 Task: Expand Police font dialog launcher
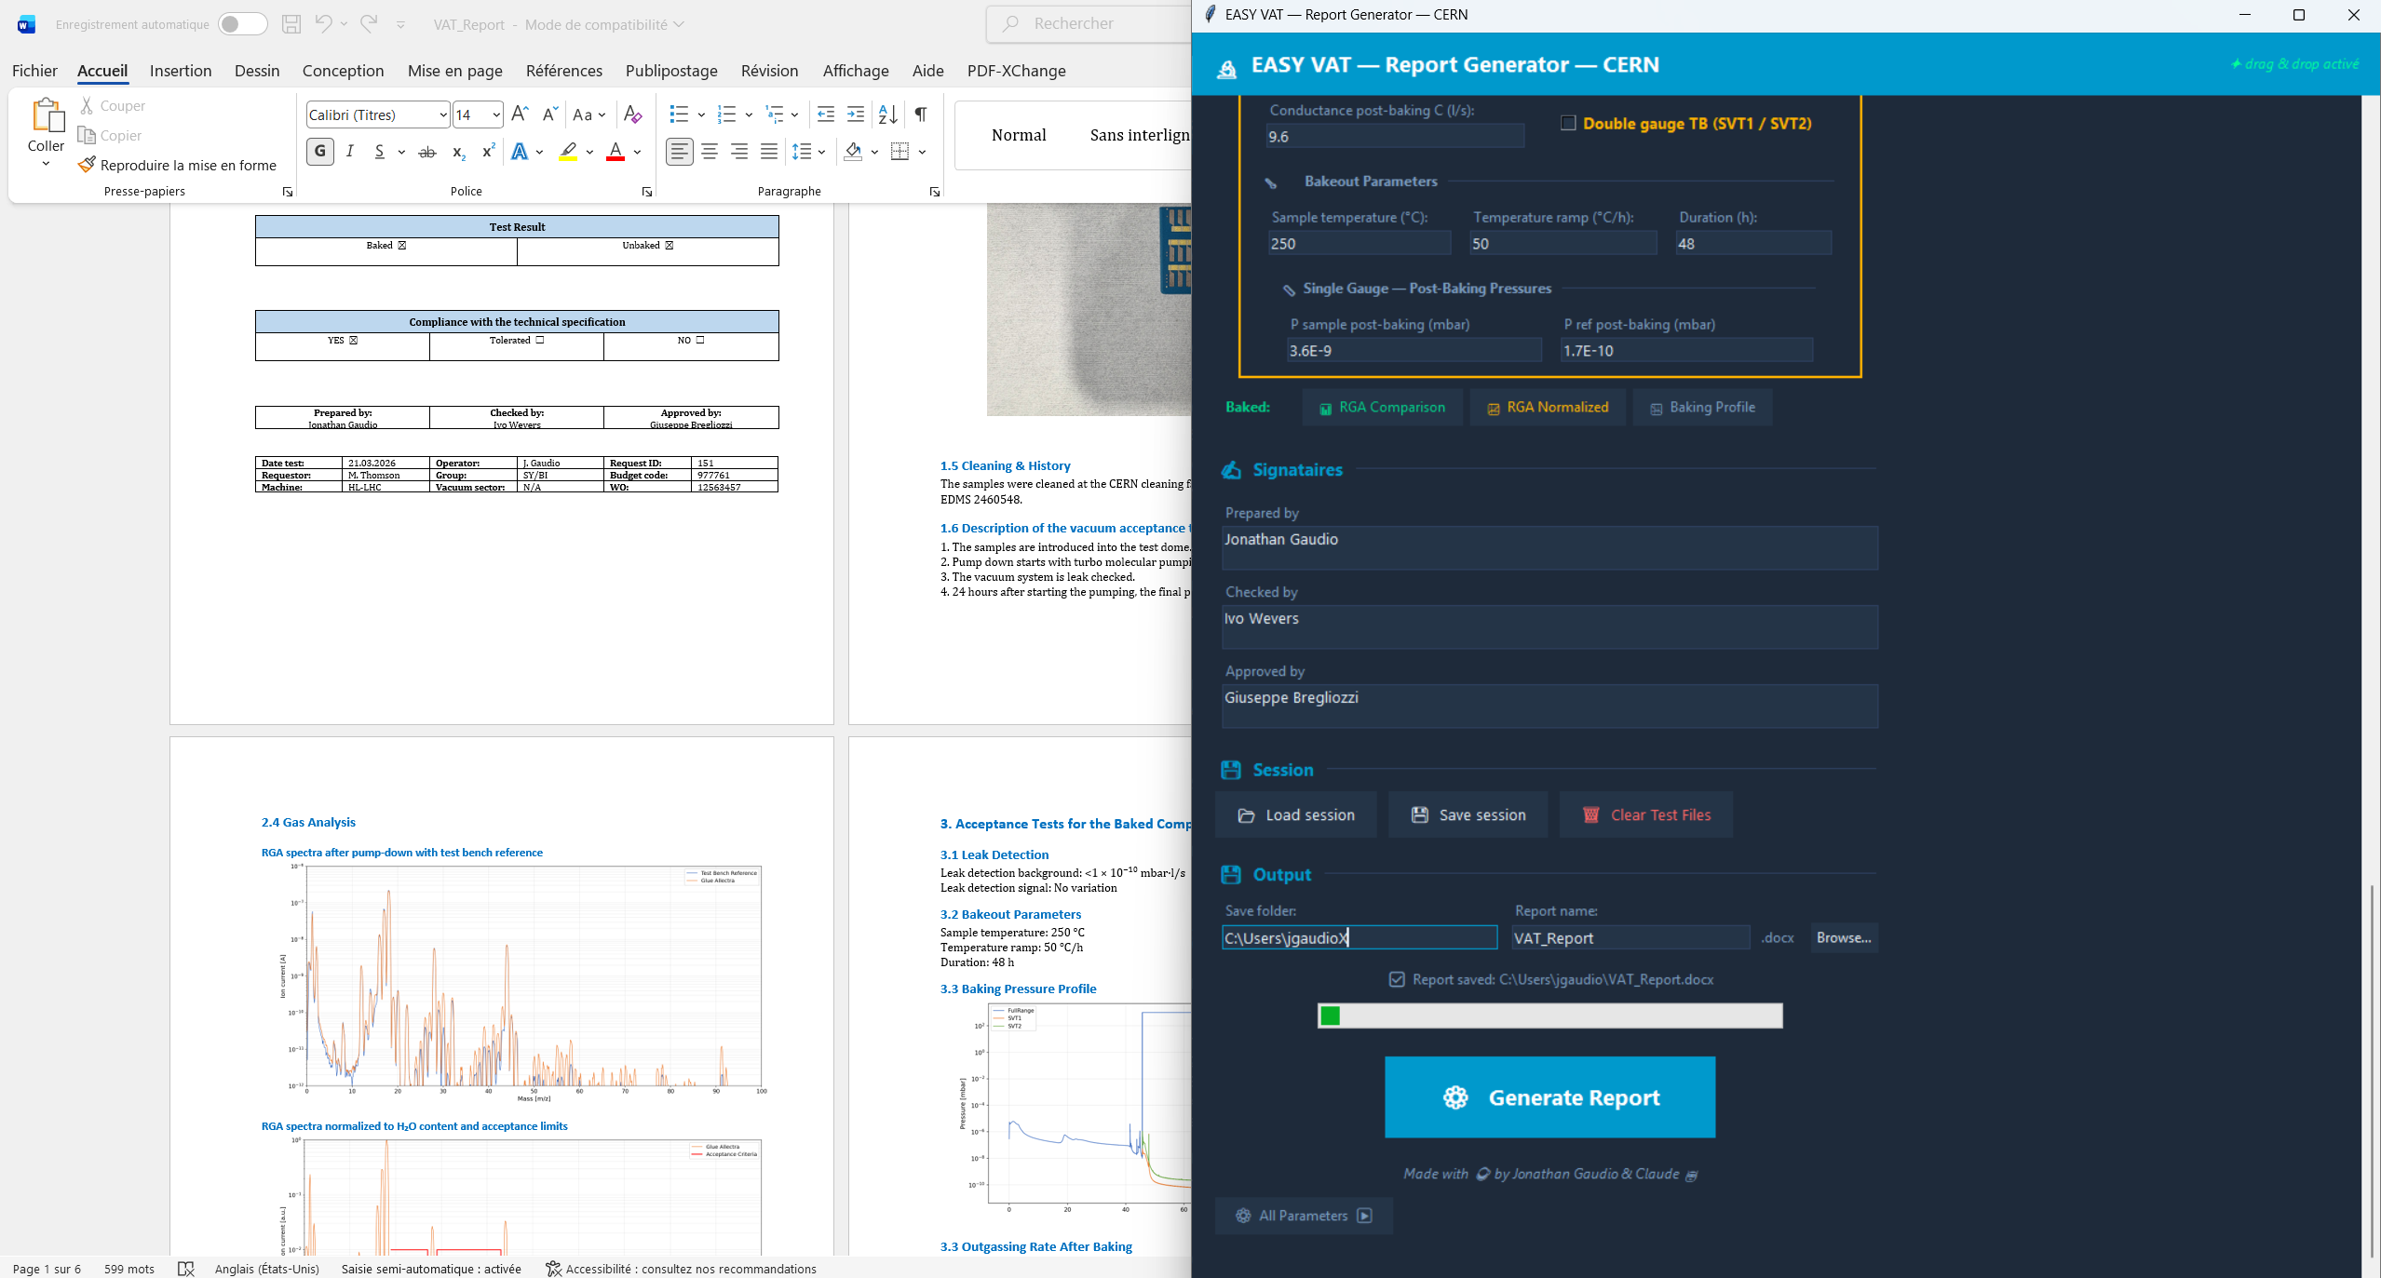point(647,192)
